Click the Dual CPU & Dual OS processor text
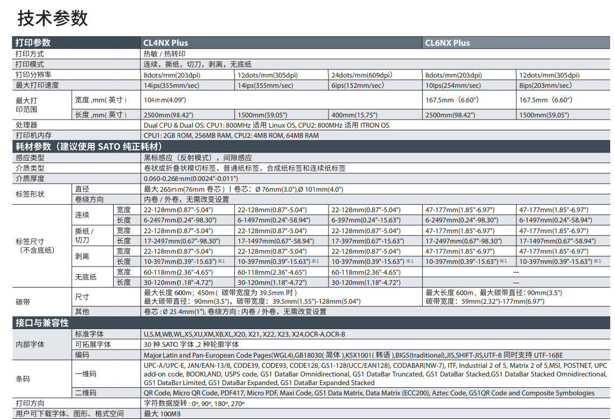The height and width of the screenshot is (419, 615). click(x=267, y=125)
